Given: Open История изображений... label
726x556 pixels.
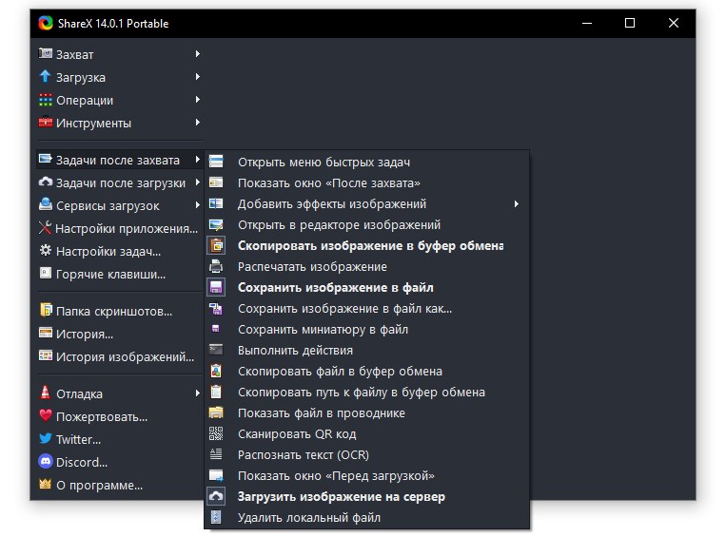Looking at the screenshot, I should point(125,357).
